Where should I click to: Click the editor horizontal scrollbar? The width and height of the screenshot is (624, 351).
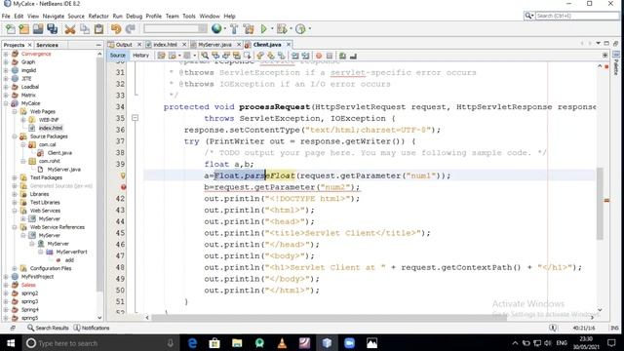click(330, 318)
